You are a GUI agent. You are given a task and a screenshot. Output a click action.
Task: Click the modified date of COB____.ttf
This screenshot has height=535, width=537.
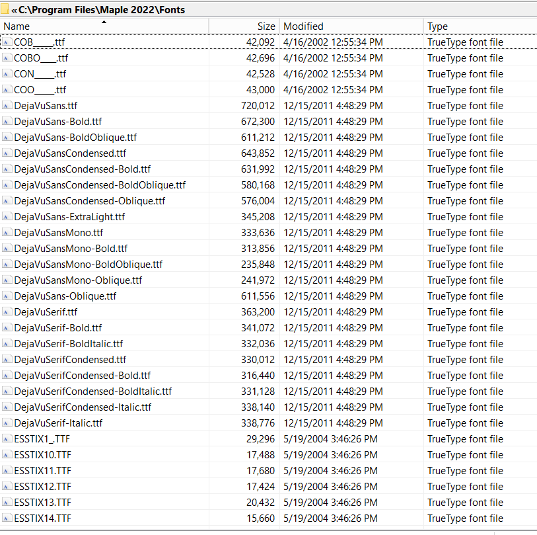tap(333, 42)
